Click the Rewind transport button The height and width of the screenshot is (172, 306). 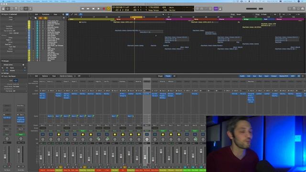click(83, 9)
